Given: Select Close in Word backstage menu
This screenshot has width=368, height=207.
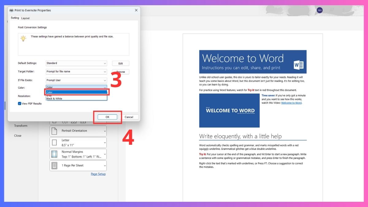Looking at the screenshot, I should click(x=18, y=136).
